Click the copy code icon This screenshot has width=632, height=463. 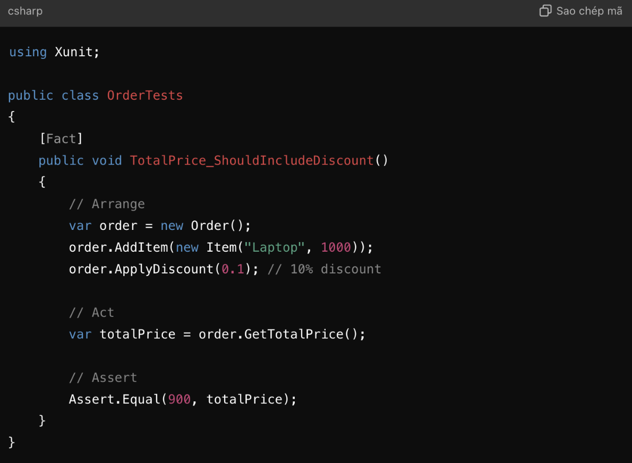click(545, 11)
